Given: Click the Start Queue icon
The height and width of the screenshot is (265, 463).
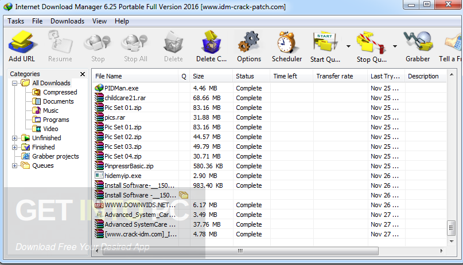Looking at the screenshot, I should pyautogui.click(x=325, y=43).
